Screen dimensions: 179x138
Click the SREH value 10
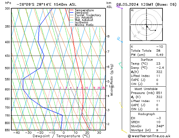click(158, 122)
